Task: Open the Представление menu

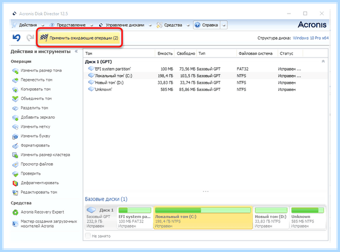Action: (x=71, y=25)
